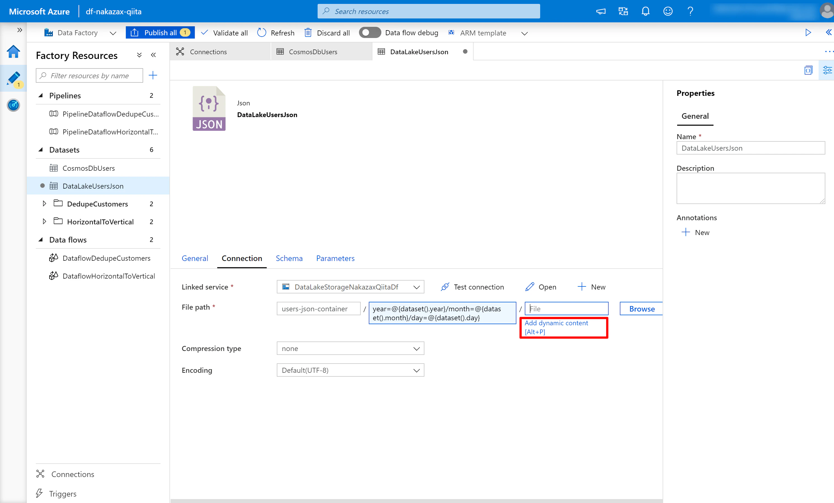Open Connections at bottom of sidebar
Screen dimensions: 834x503
(65, 474)
